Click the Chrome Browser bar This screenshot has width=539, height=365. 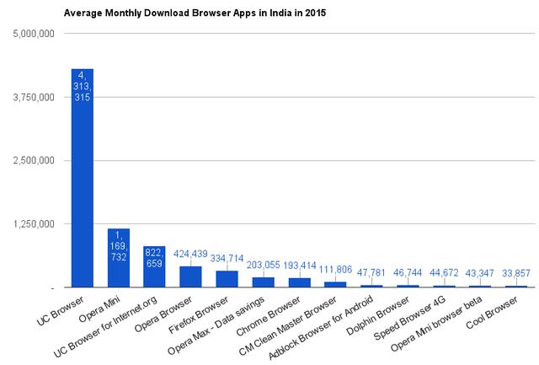coord(299,282)
